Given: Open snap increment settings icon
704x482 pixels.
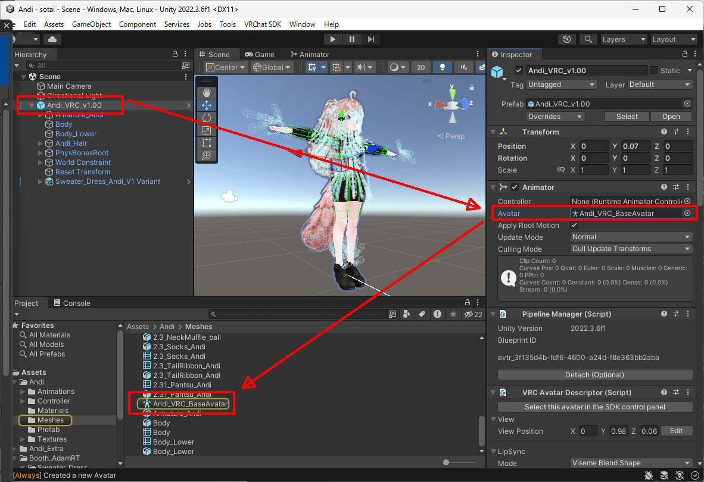Looking at the screenshot, I should [360, 67].
